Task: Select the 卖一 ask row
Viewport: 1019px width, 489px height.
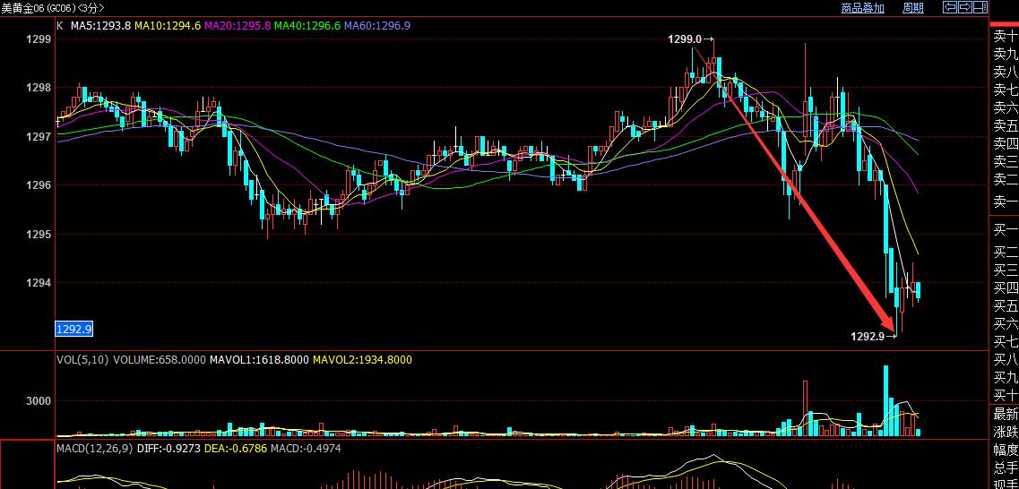Action: (x=1006, y=203)
